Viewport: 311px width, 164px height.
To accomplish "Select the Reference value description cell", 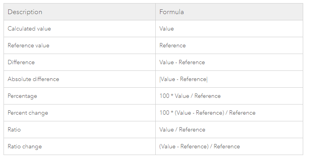I will [29, 46].
